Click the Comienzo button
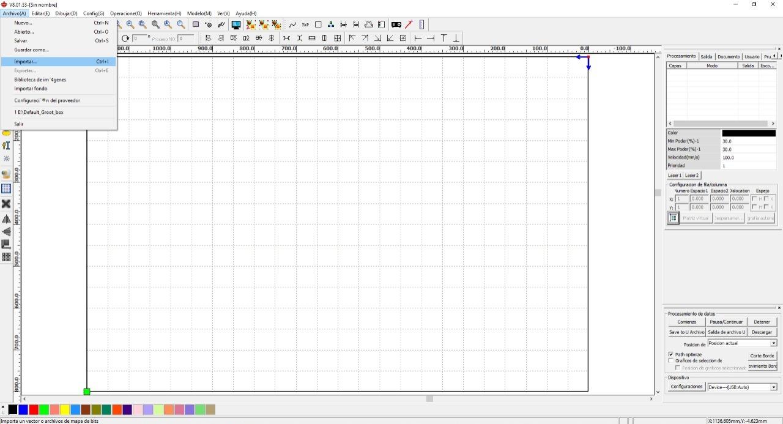Image resolution: width=783 pixels, height=424 pixels. pyautogui.click(x=686, y=322)
